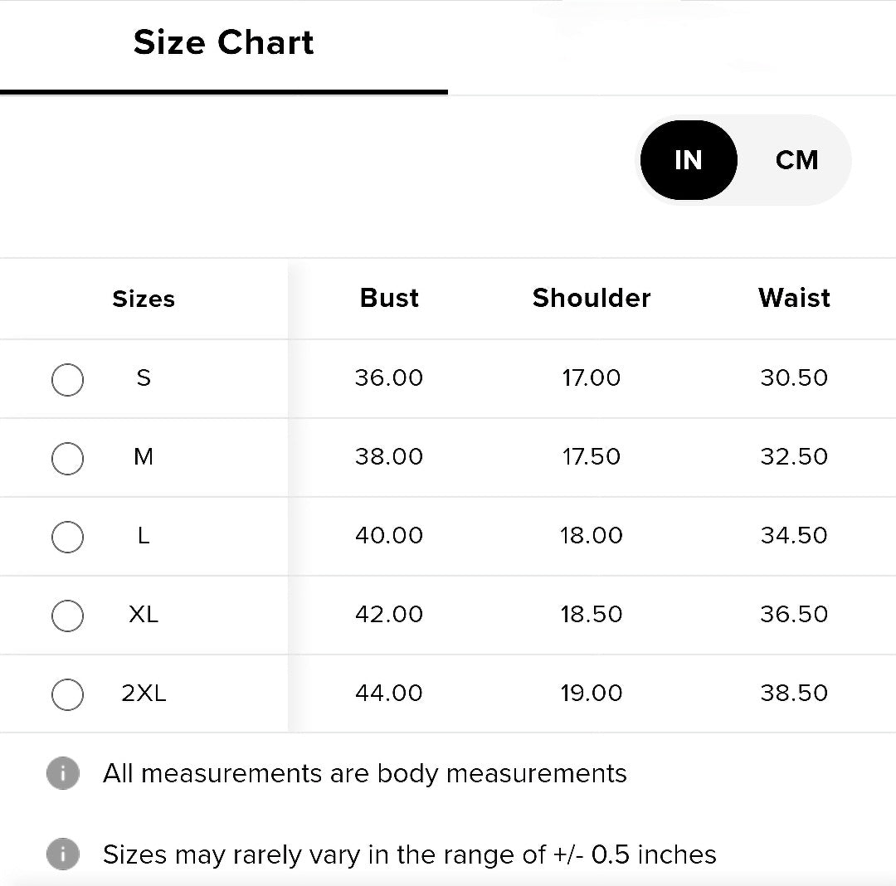
Task: Click the Sizes column header
Action: tap(144, 299)
